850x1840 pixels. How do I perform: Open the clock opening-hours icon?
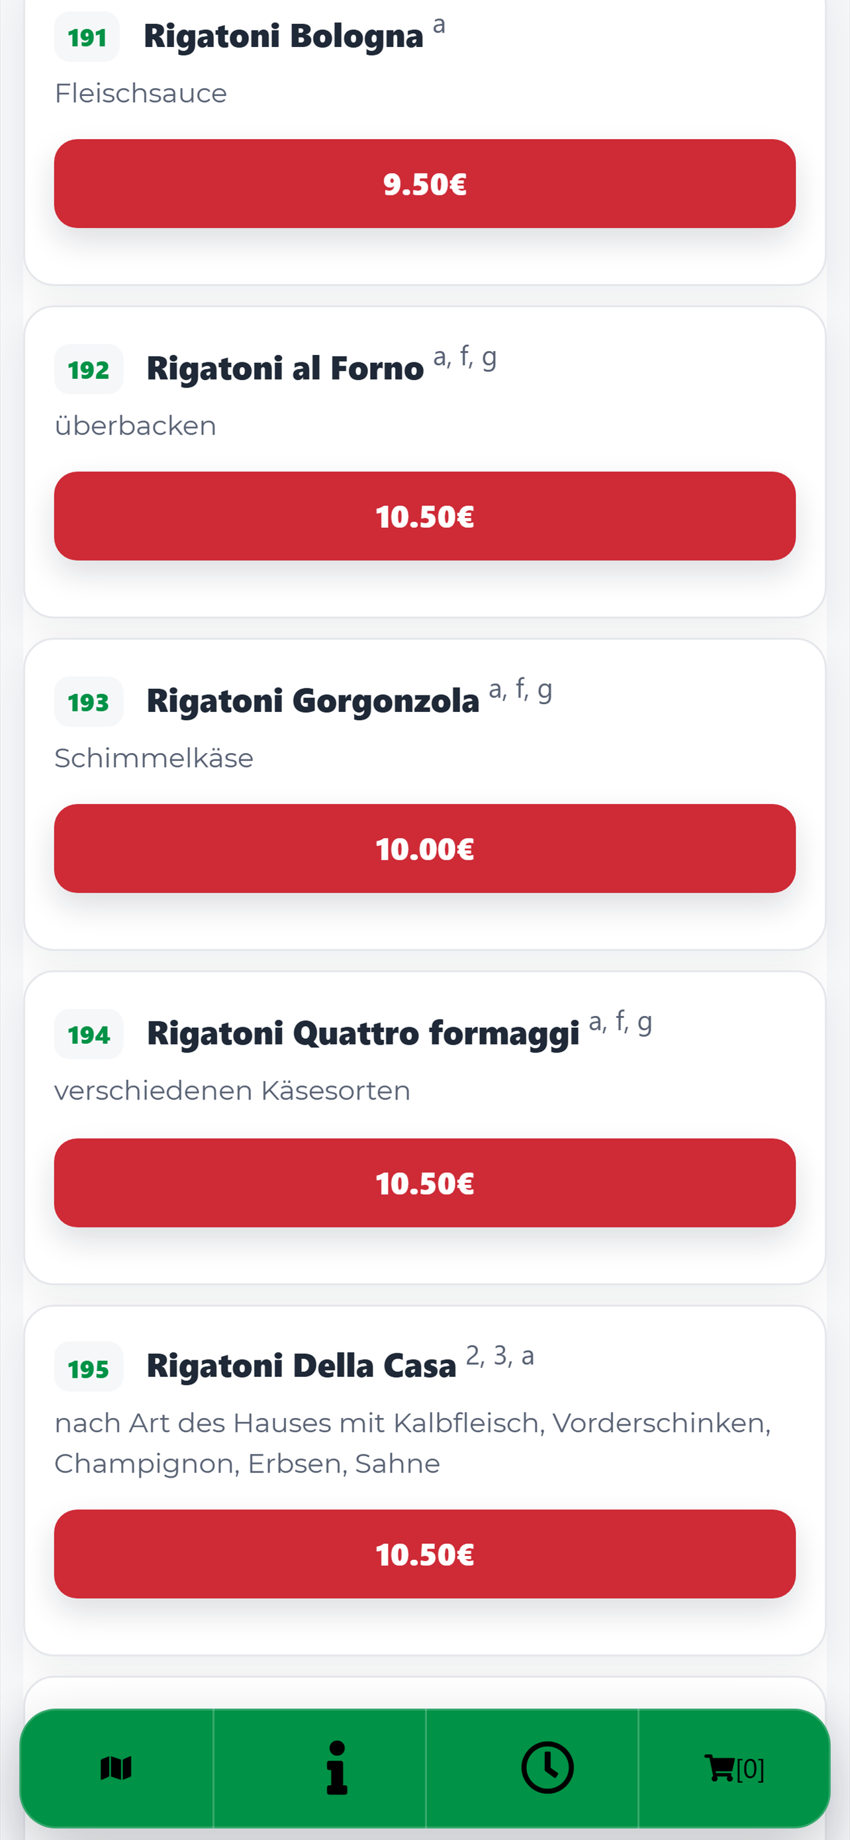[547, 1768]
